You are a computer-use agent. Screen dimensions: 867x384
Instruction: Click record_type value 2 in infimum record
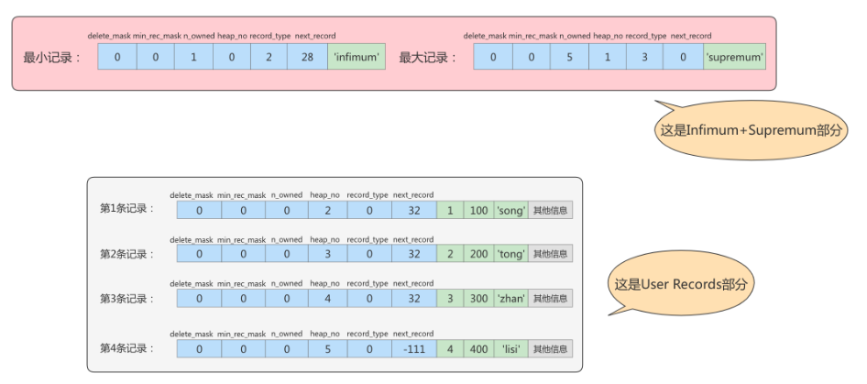pos(269,57)
